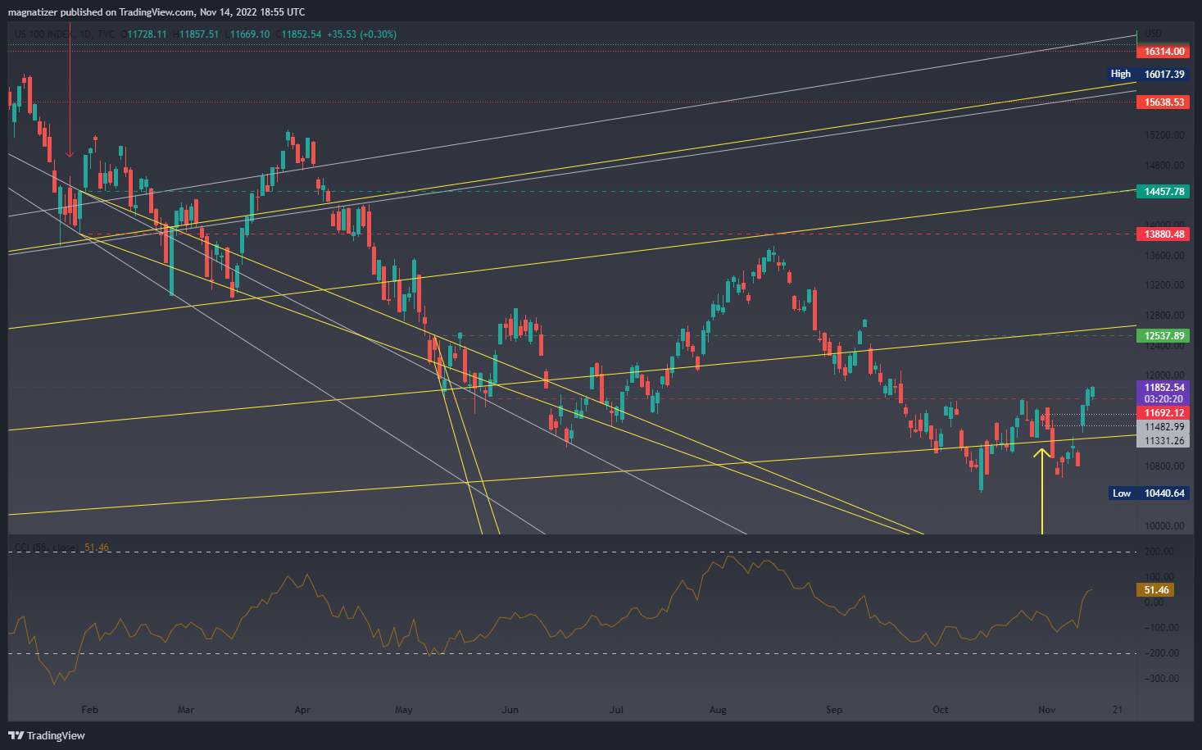Viewport: 1202px width, 750px height.
Task: Click the Aug label on the time axis
Action: (718, 710)
